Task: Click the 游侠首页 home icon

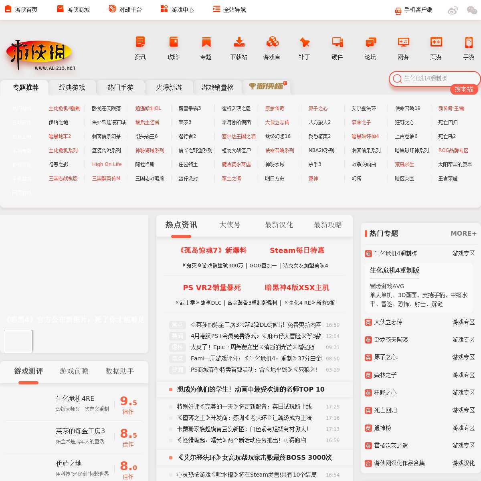Action: click(8, 9)
